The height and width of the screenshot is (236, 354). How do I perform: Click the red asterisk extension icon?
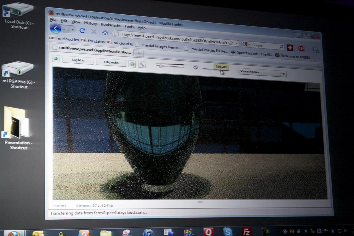click(290, 47)
